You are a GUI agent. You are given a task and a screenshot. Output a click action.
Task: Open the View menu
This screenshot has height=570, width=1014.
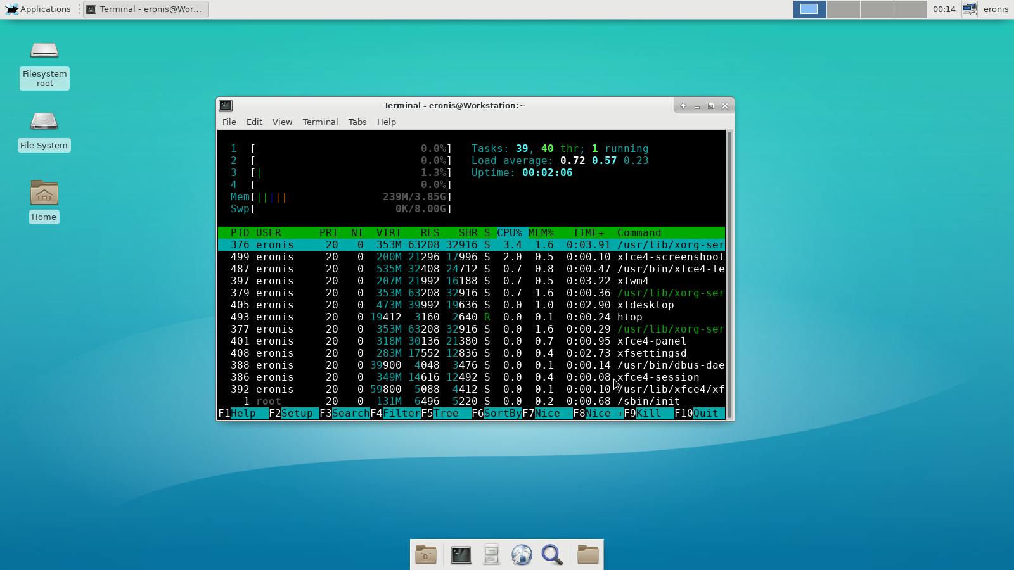[282, 122]
